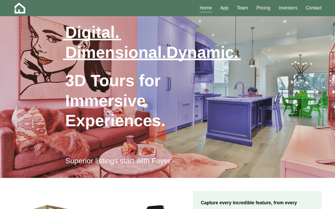The width and height of the screenshot is (335, 209).
Task: Open the App page
Action: point(224,8)
